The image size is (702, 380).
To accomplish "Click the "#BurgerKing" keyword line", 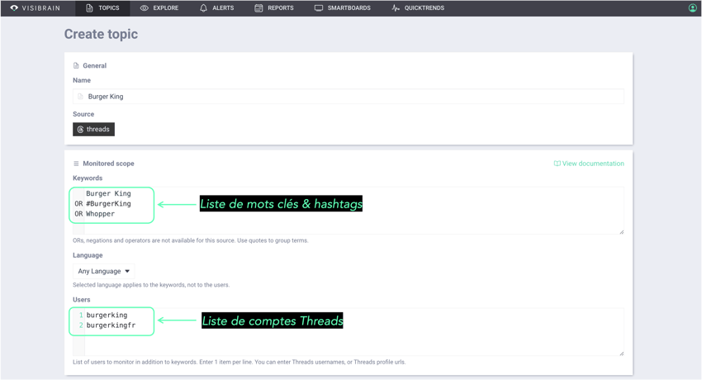I will coord(108,204).
